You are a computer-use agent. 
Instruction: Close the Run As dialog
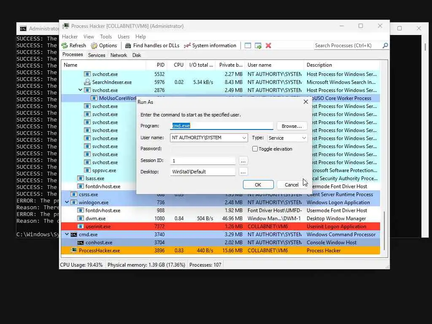(305, 102)
